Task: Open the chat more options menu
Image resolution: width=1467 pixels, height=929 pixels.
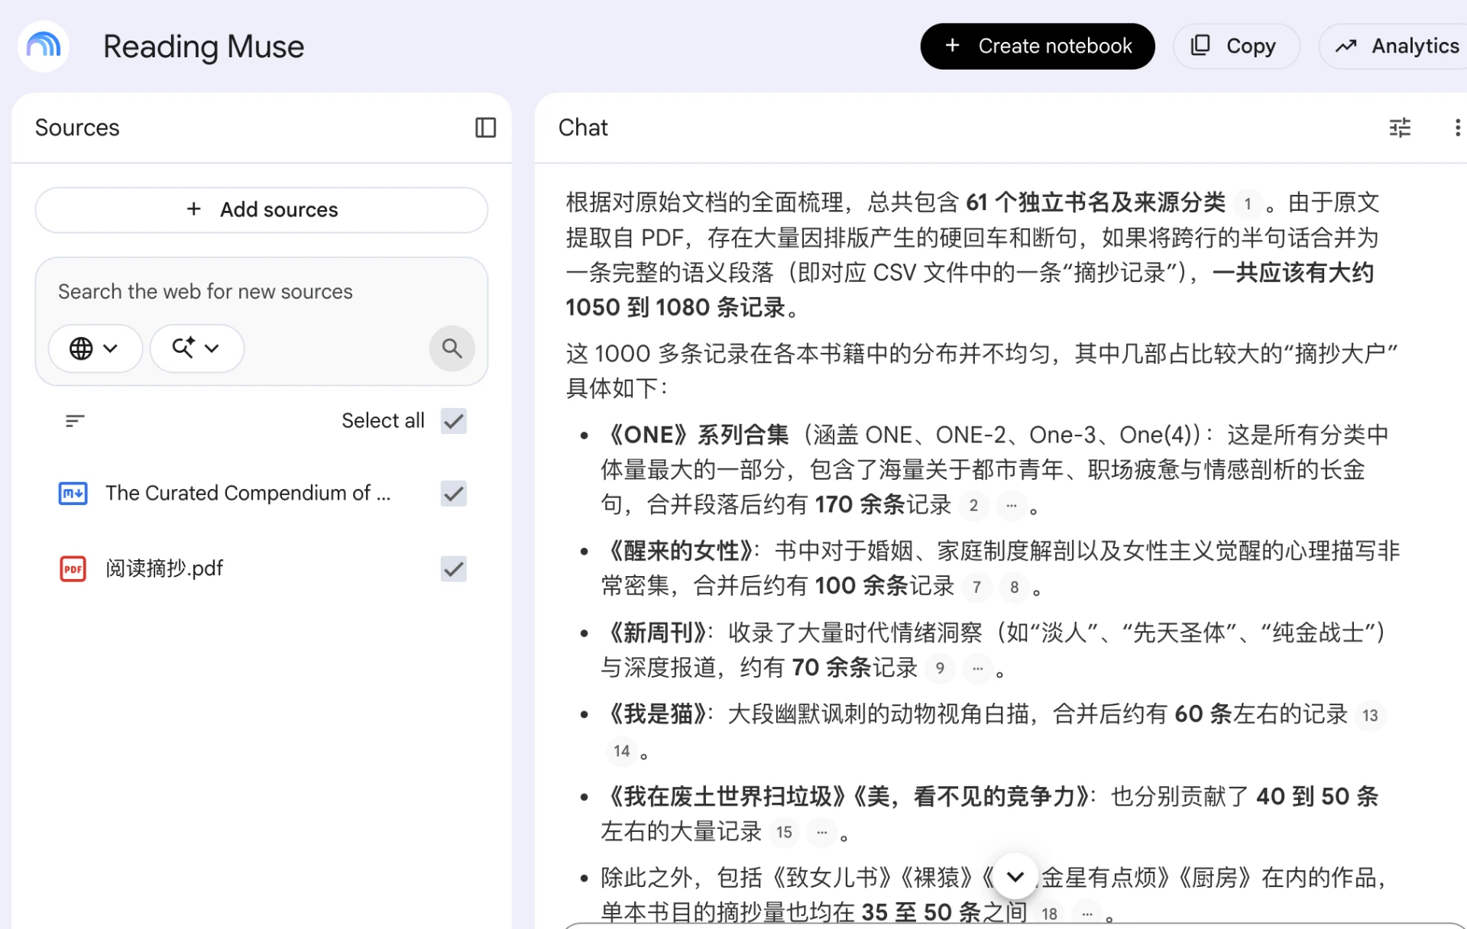Action: point(1457,128)
